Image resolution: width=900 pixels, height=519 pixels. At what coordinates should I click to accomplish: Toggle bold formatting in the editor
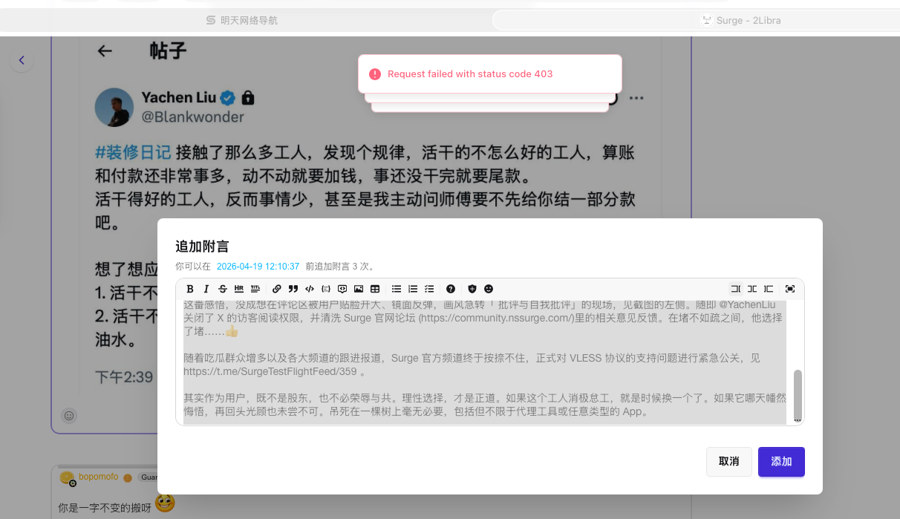coord(190,289)
